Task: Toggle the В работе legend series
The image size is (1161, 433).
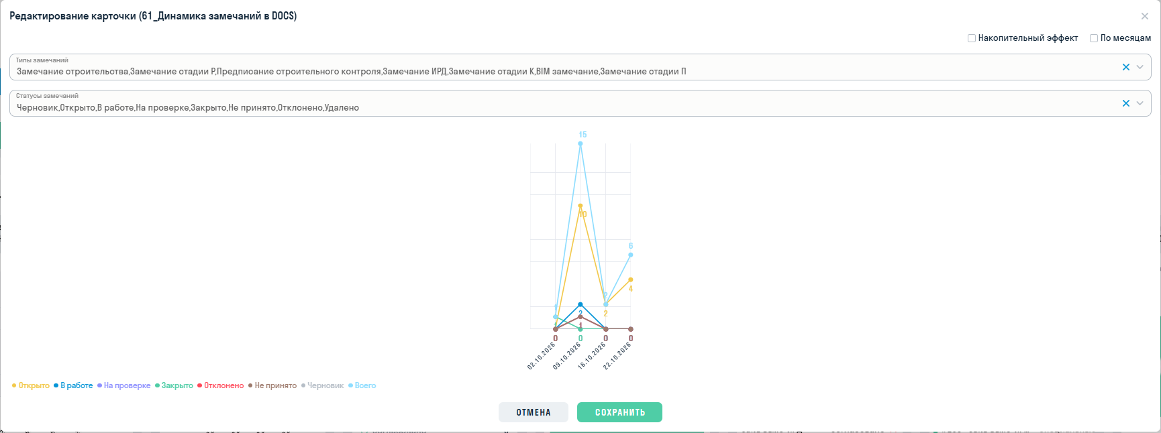Action: click(x=74, y=385)
